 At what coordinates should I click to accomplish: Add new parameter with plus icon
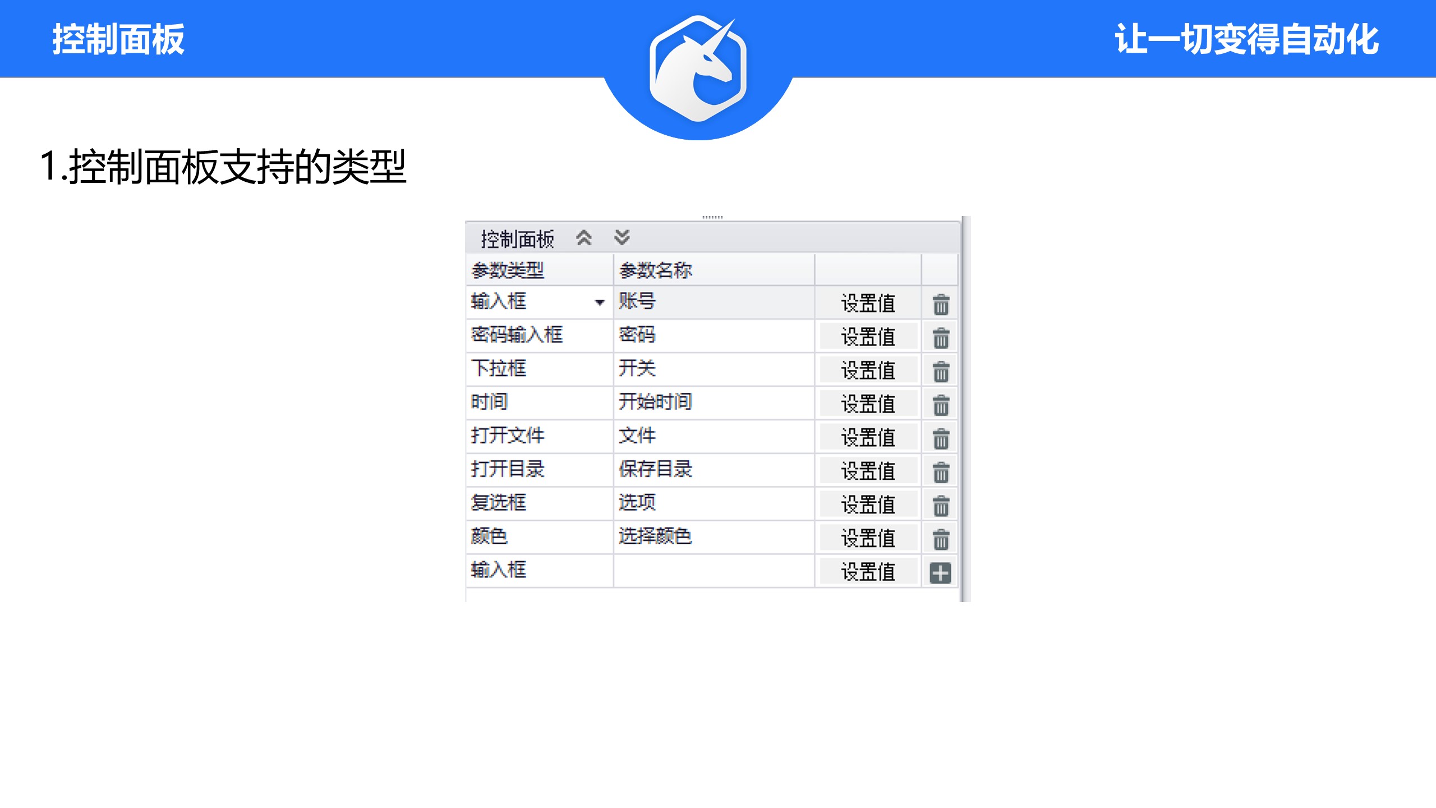click(940, 573)
